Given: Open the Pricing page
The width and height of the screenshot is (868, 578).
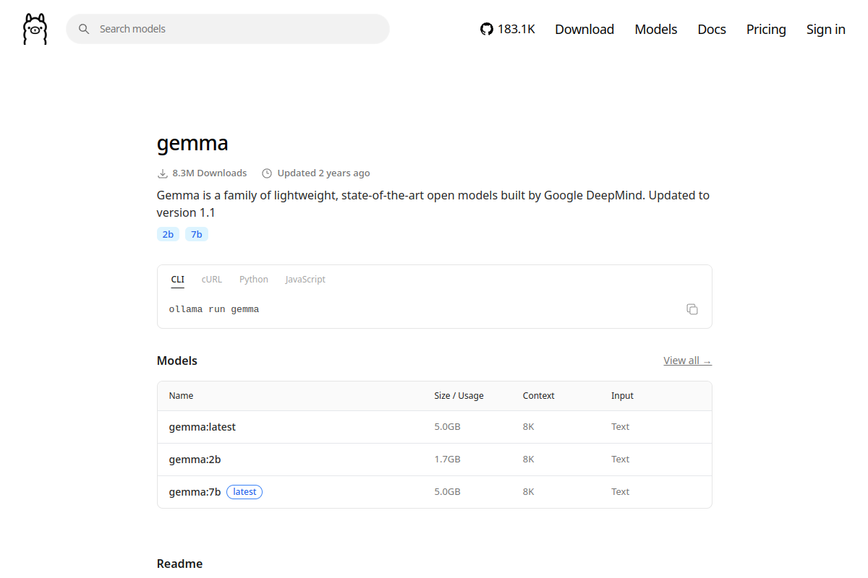Looking at the screenshot, I should point(766,29).
